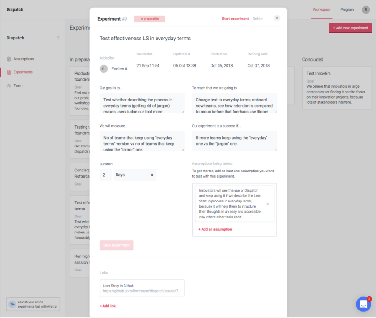The image size is (376, 318).
Task: Switch to the Program tab
Action: [x=347, y=10]
